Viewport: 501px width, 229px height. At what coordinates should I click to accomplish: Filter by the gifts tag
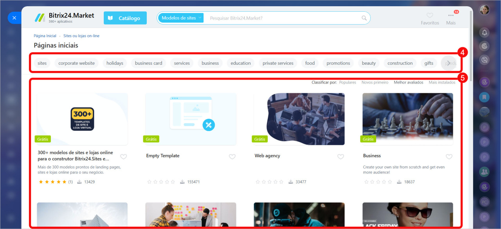tap(429, 63)
